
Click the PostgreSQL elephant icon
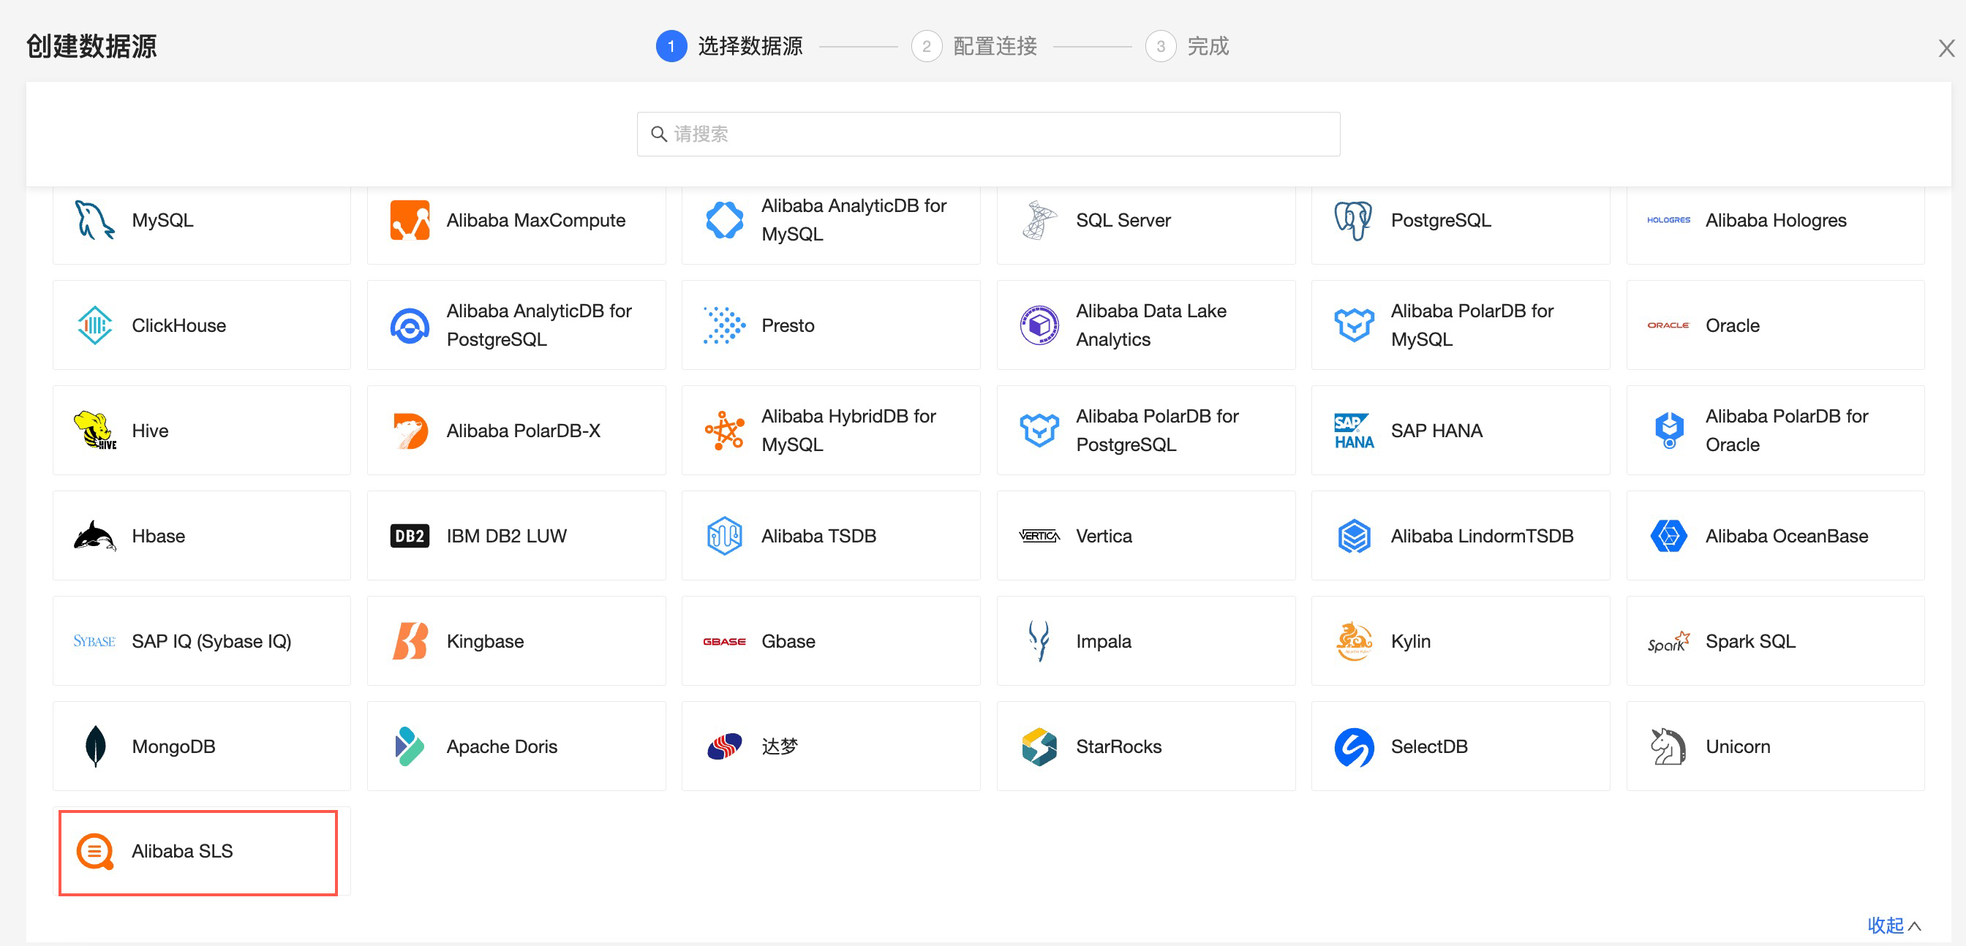(1354, 220)
